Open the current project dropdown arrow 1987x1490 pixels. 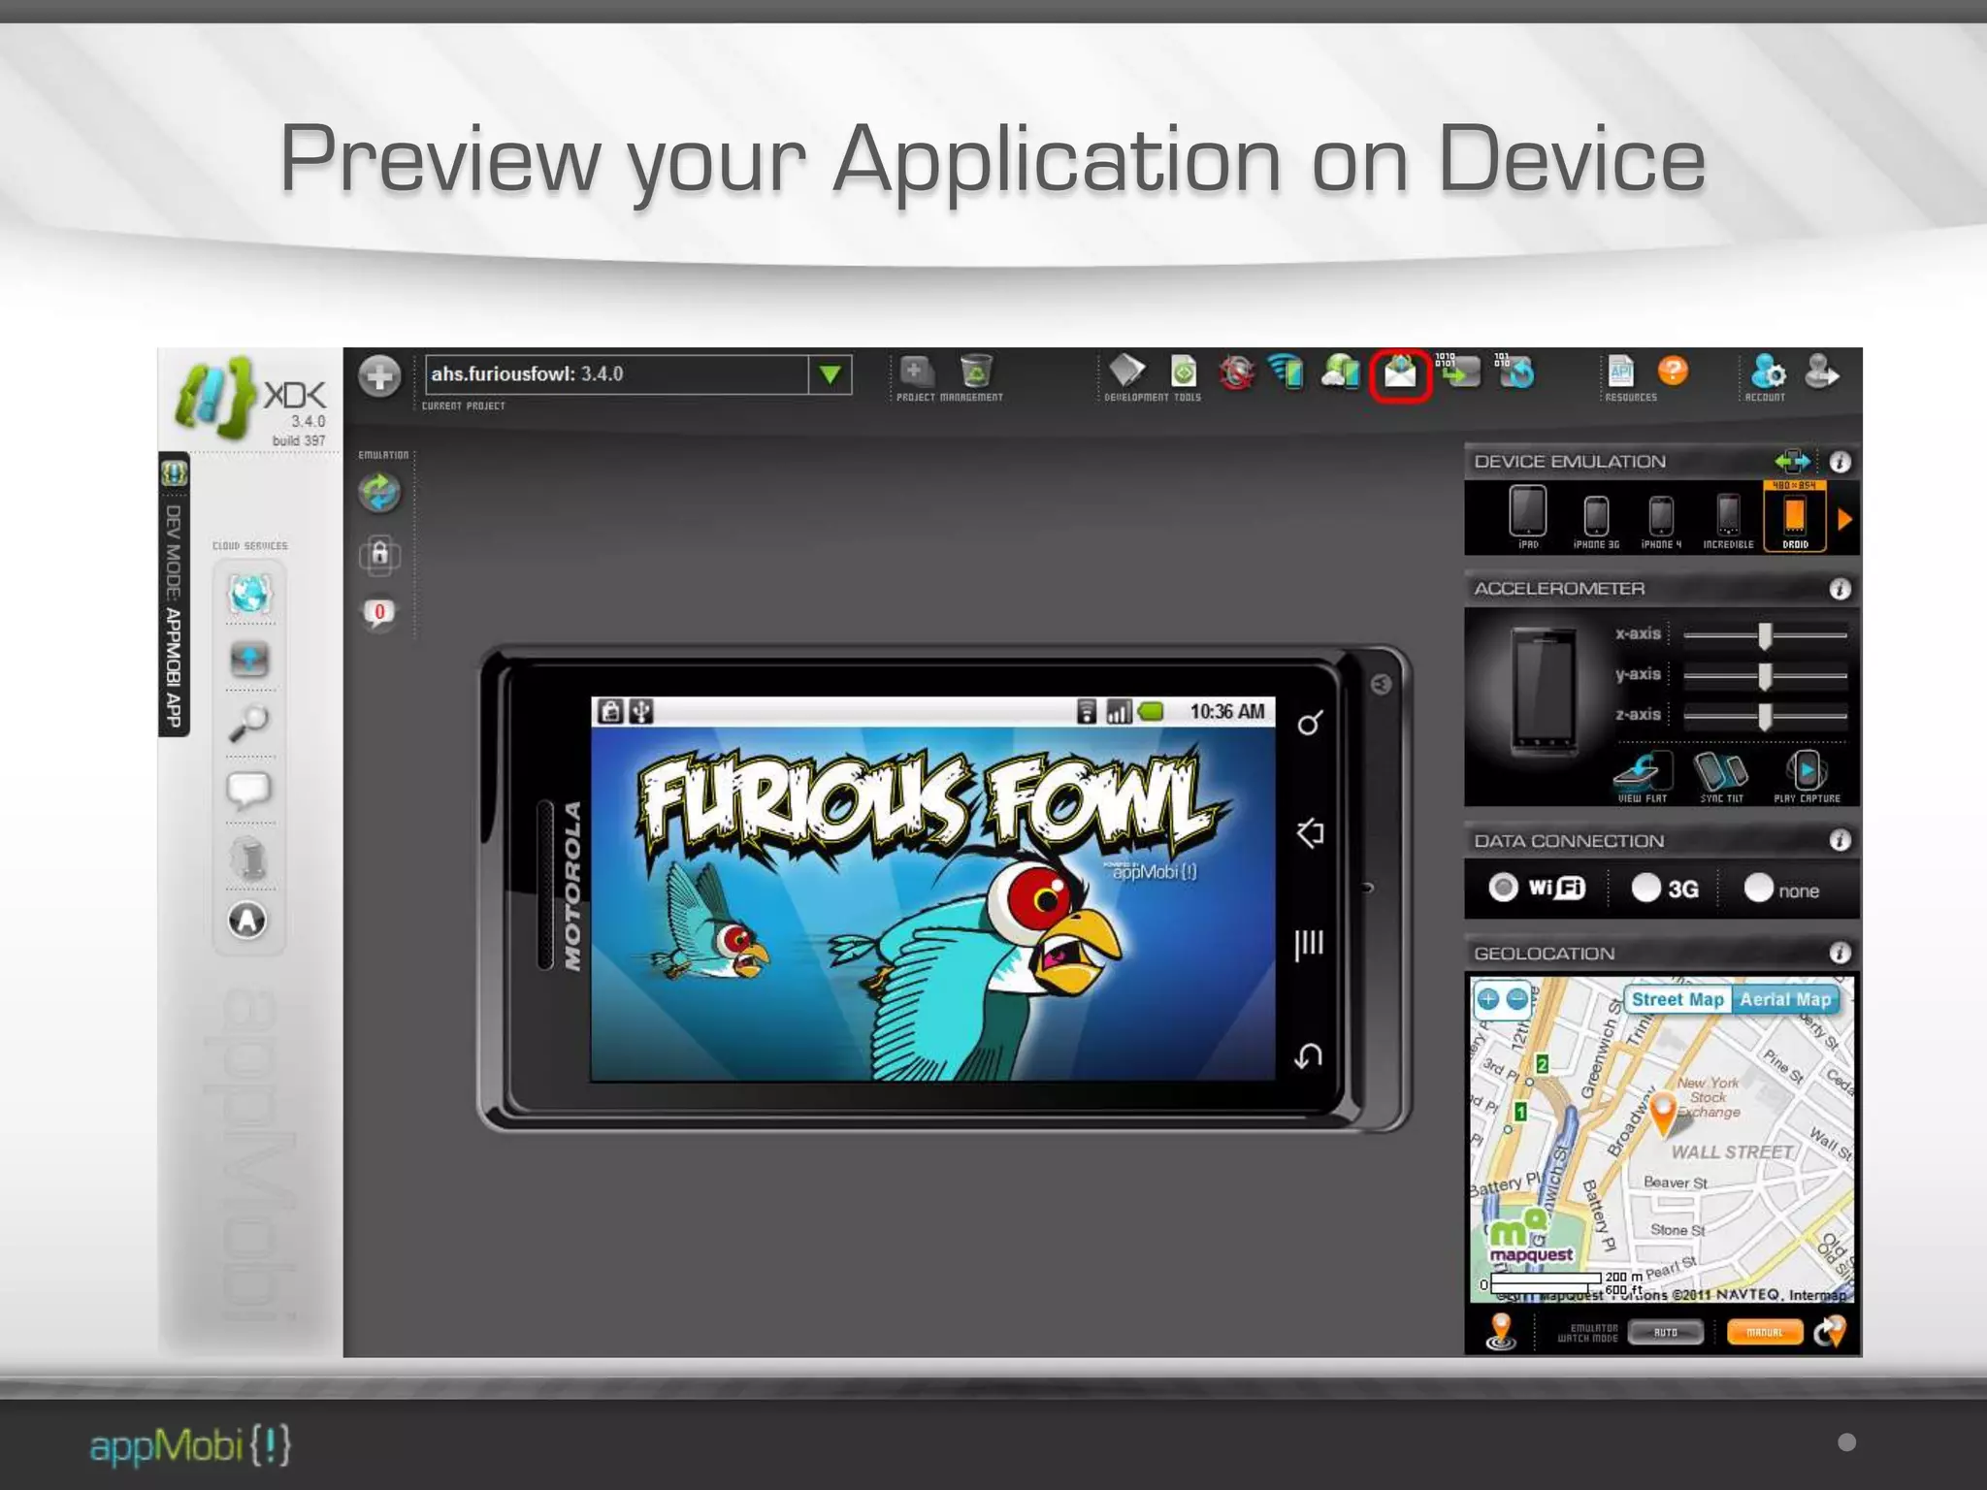pyautogui.click(x=830, y=374)
